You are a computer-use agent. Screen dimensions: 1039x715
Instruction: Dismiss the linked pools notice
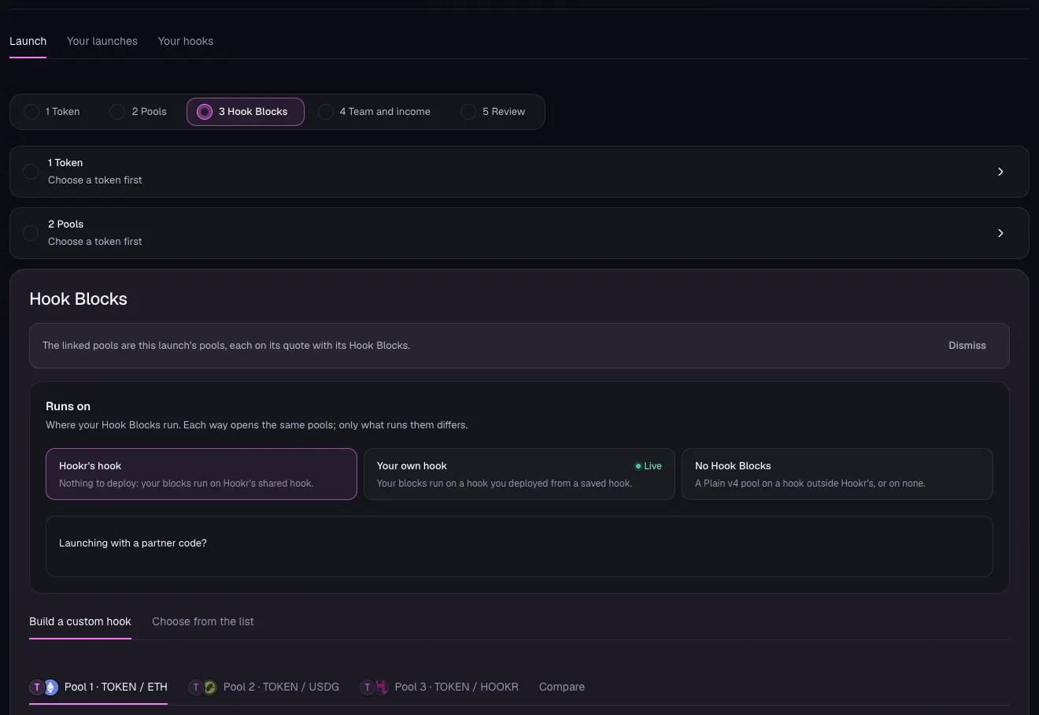967,346
